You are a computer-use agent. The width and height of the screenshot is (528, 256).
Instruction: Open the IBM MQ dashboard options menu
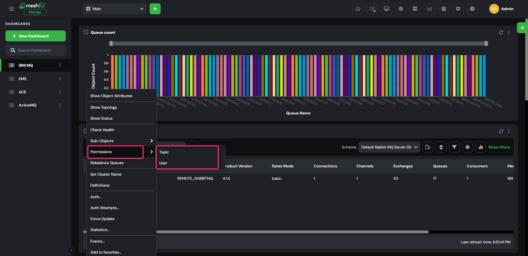tap(60, 65)
